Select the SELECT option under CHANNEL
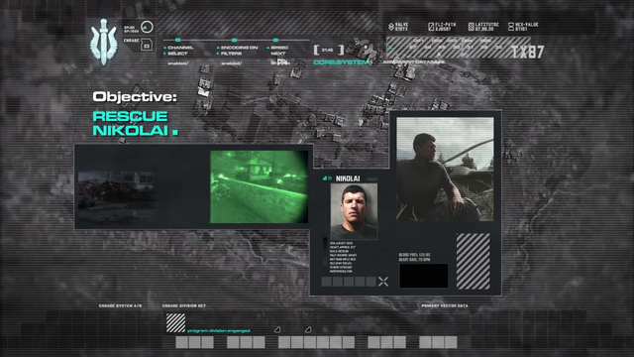This screenshot has height=357, width=634. point(177,54)
